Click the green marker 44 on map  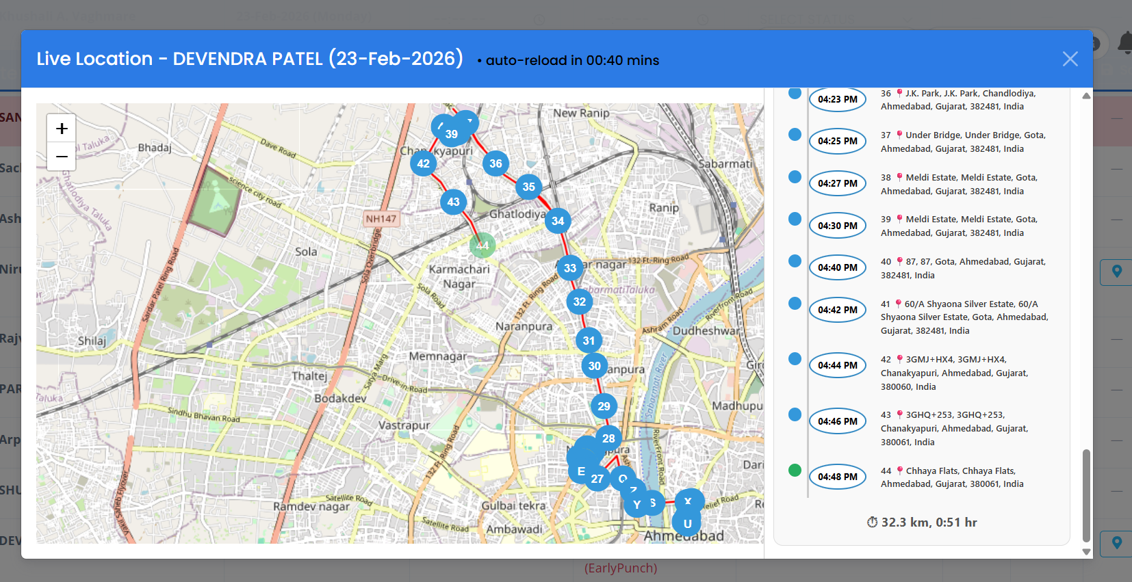(x=483, y=246)
